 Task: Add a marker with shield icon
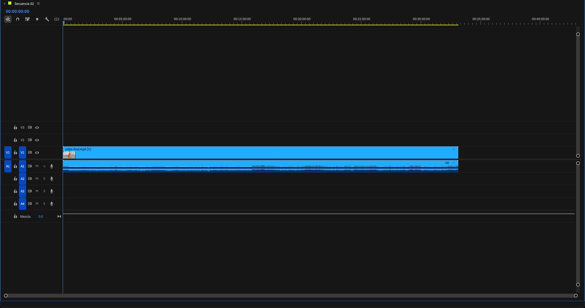pyautogui.click(x=37, y=19)
